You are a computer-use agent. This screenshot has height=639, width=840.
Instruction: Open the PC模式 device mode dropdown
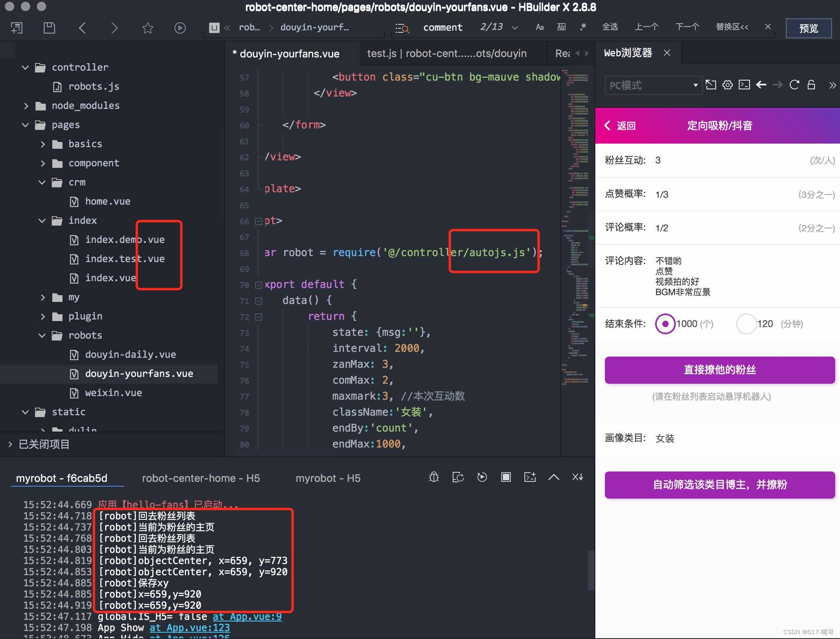pyautogui.click(x=653, y=85)
